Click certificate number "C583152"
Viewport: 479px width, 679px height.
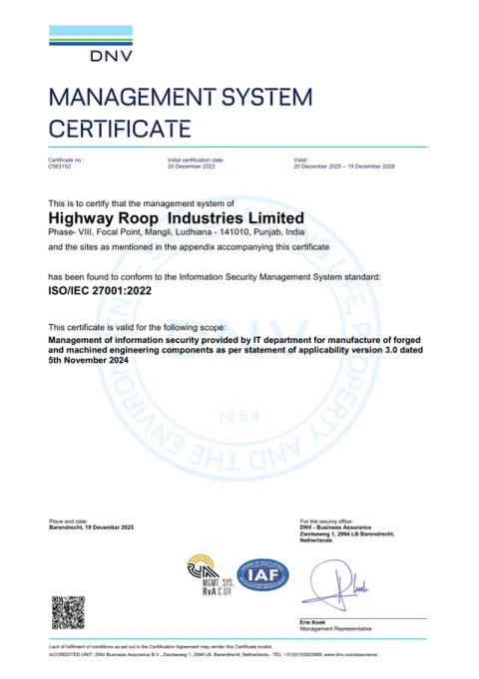[x=60, y=167]
